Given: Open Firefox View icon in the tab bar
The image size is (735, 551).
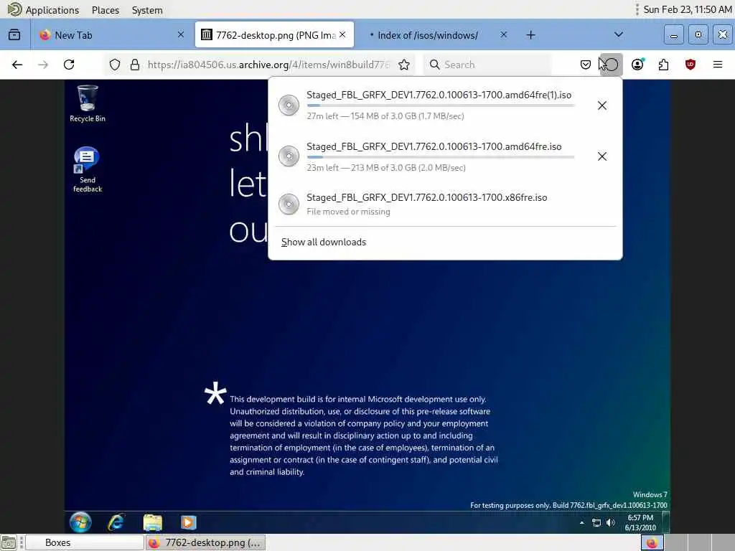Looking at the screenshot, I should pos(14,34).
